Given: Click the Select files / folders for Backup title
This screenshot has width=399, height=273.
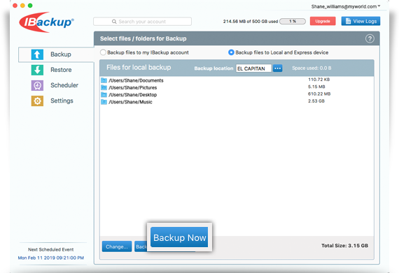Looking at the screenshot, I should (143, 38).
